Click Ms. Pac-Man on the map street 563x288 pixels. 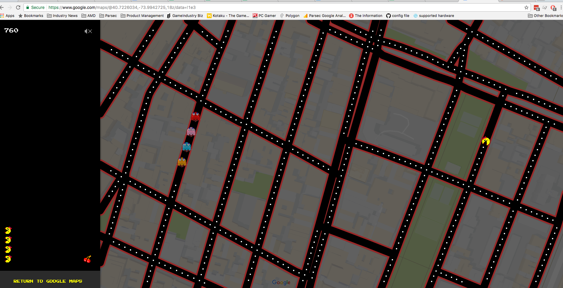[486, 141]
